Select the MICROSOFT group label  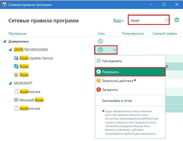(23, 83)
